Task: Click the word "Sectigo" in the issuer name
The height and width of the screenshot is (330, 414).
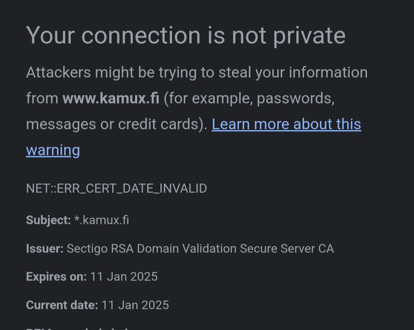Action: pos(87,248)
